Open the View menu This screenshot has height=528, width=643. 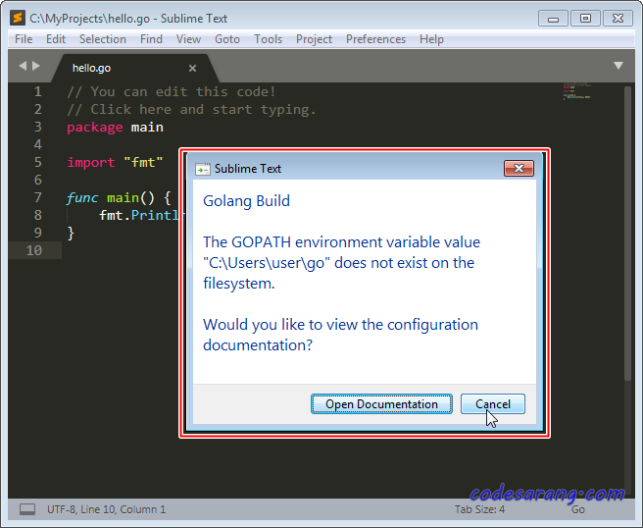point(188,39)
